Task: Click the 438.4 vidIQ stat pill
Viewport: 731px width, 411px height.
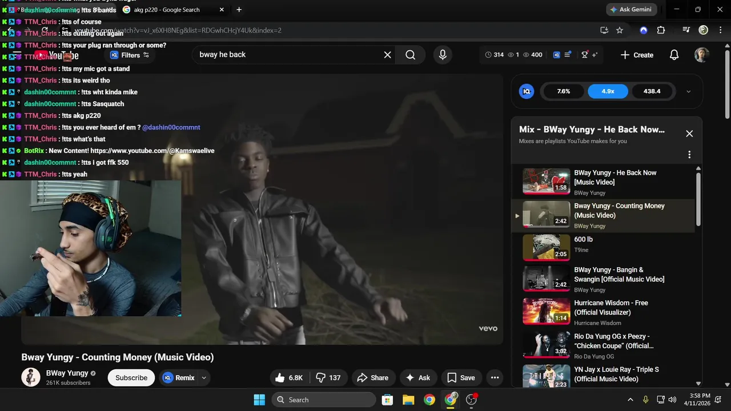Action: pos(652,91)
